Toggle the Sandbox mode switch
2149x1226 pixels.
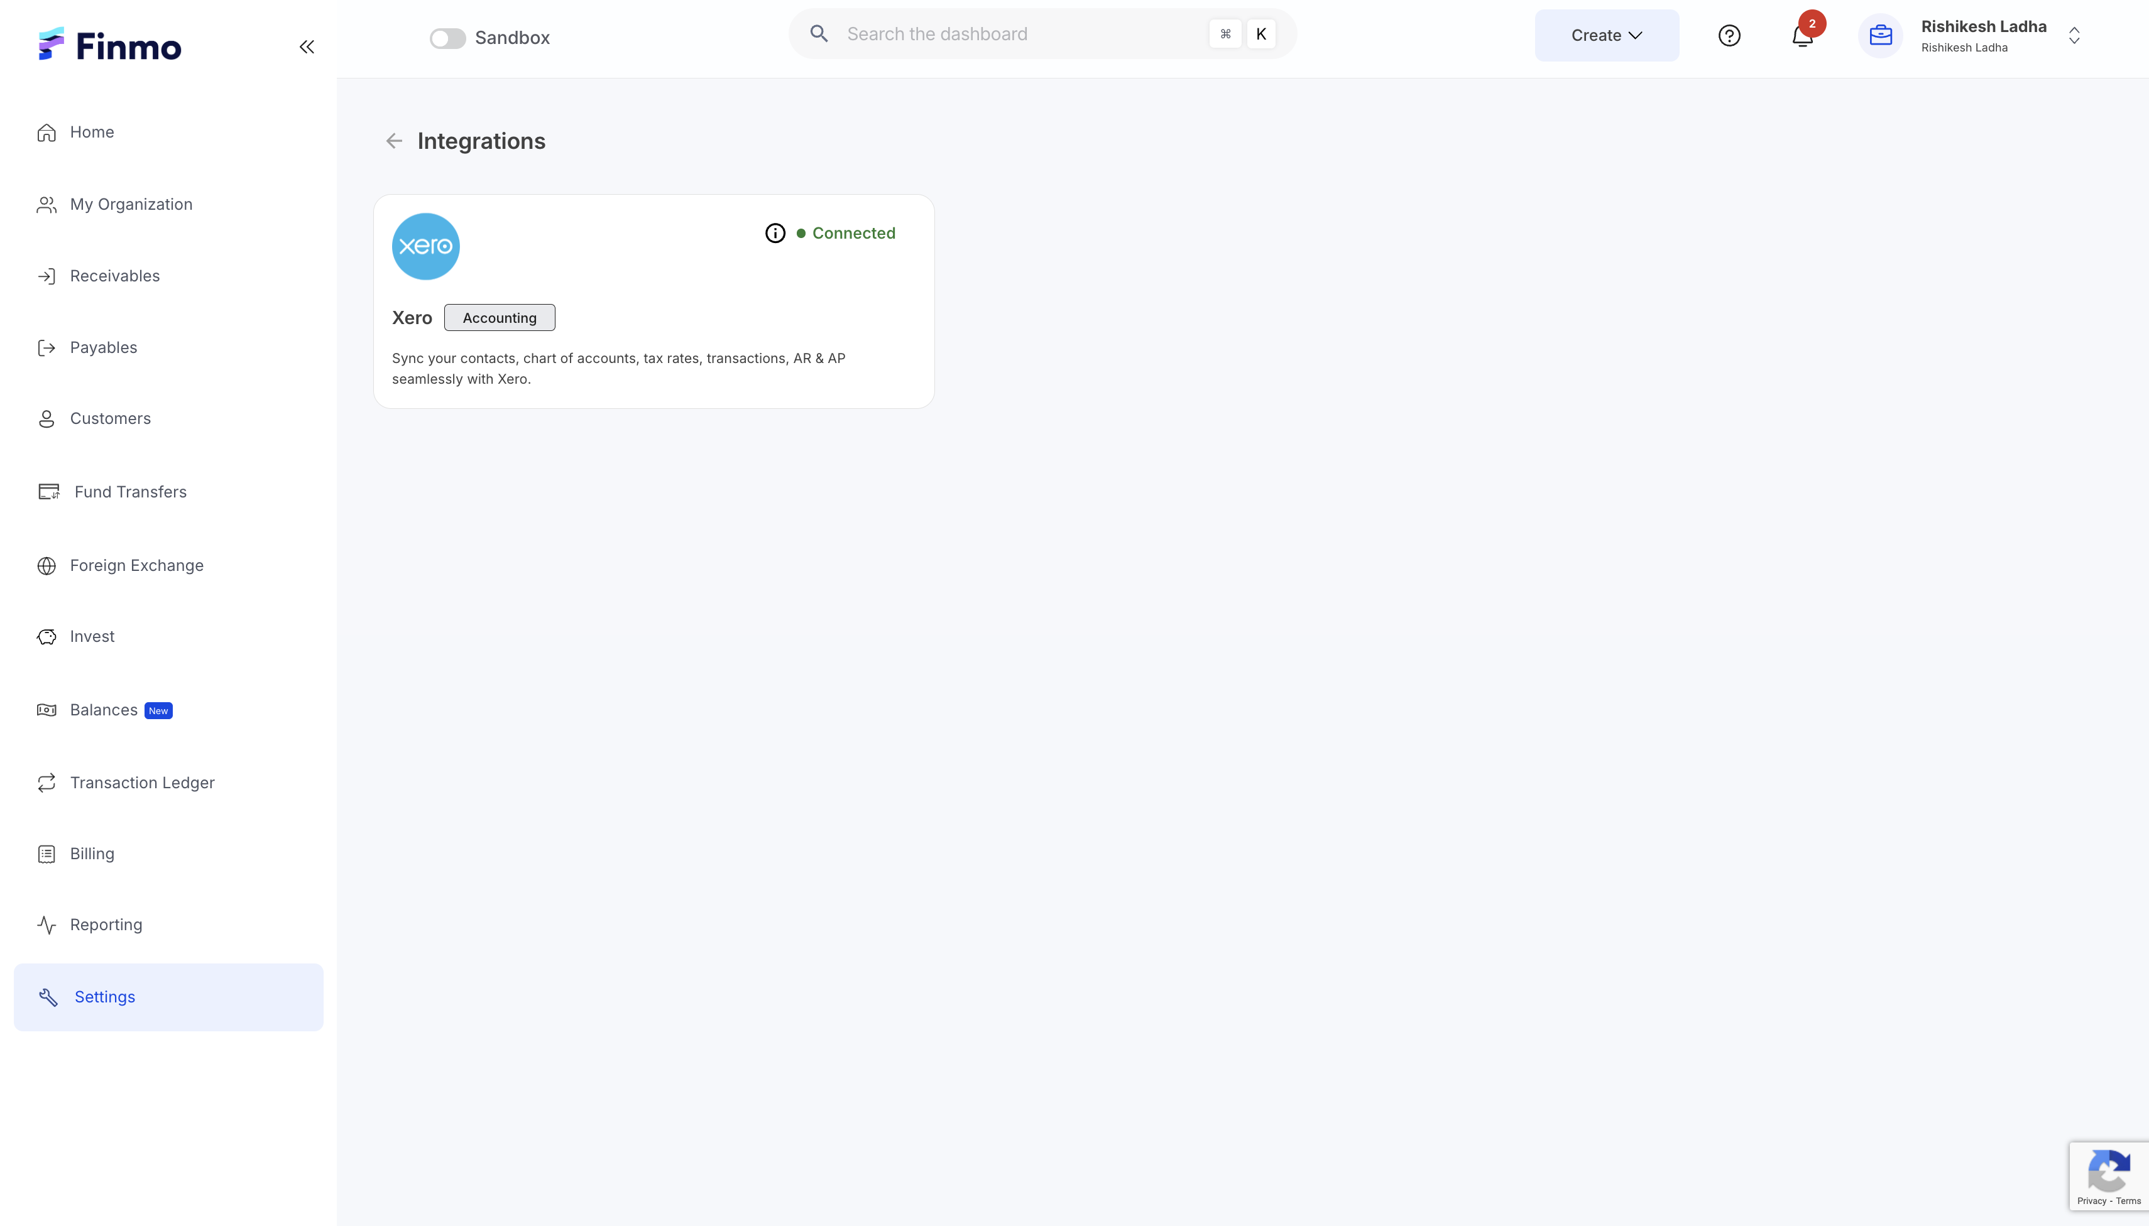pyautogui.click(x=447, y=38)
